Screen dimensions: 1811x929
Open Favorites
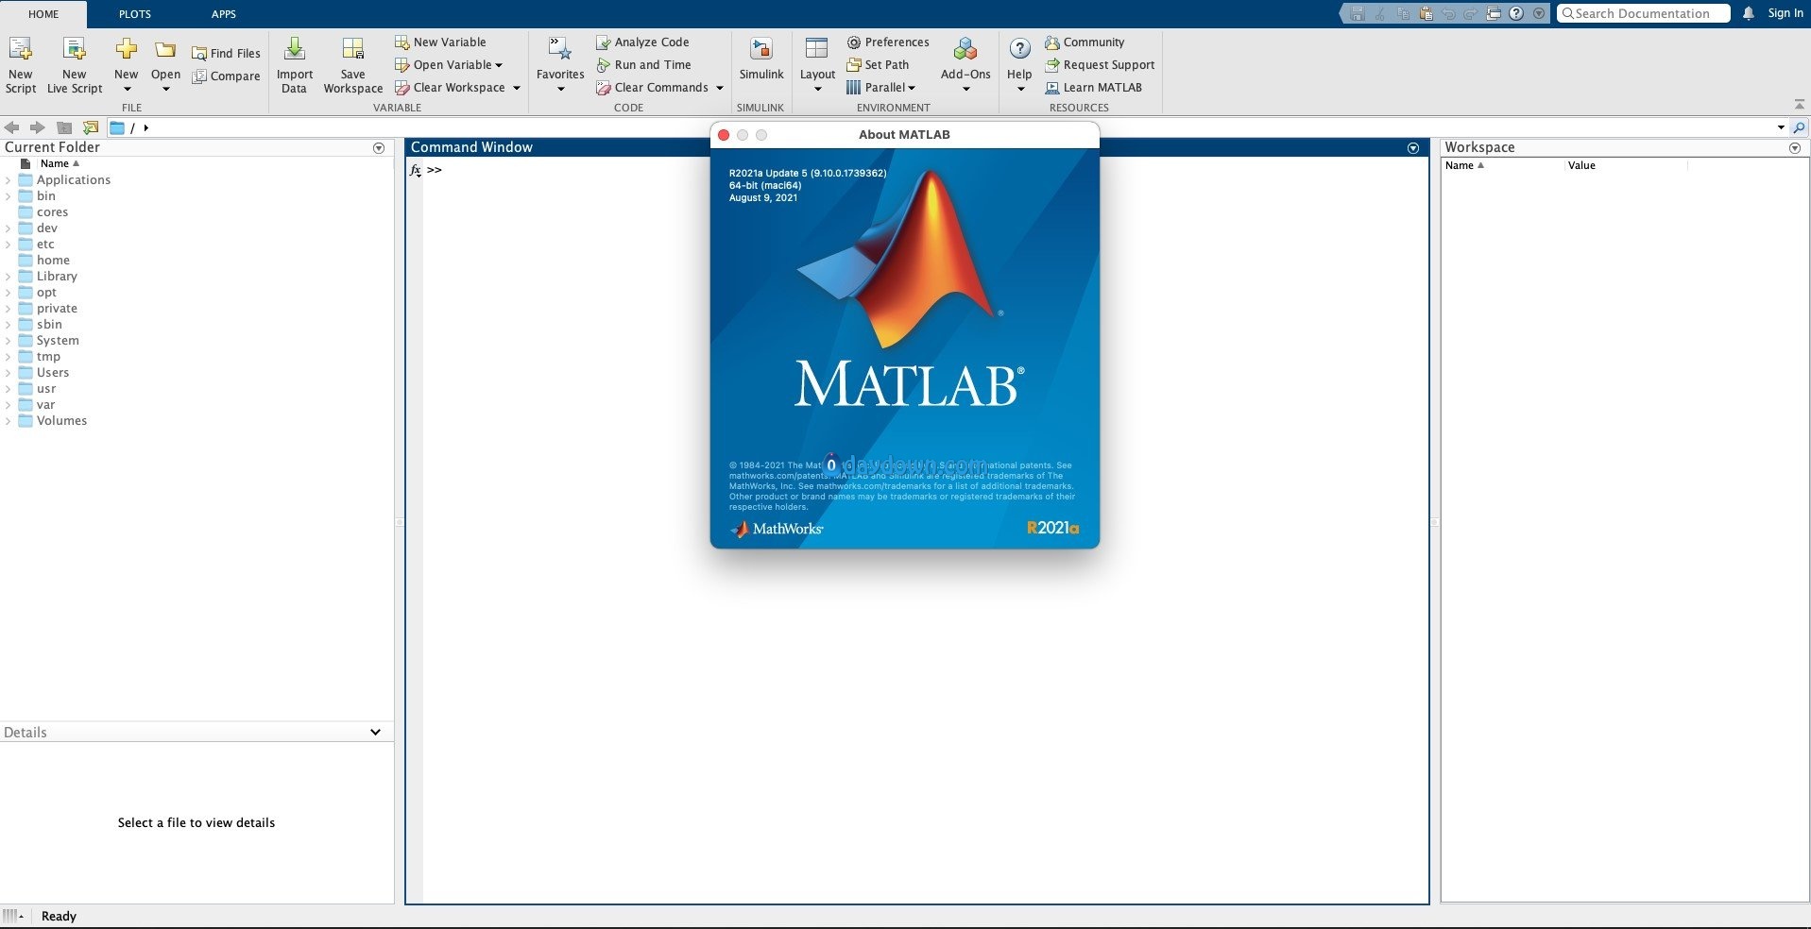pyautogui.click(x=560, y=65)
